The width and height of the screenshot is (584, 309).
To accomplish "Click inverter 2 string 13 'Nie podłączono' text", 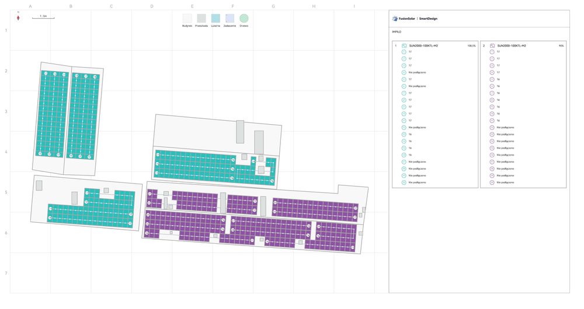I will [505, 135].
